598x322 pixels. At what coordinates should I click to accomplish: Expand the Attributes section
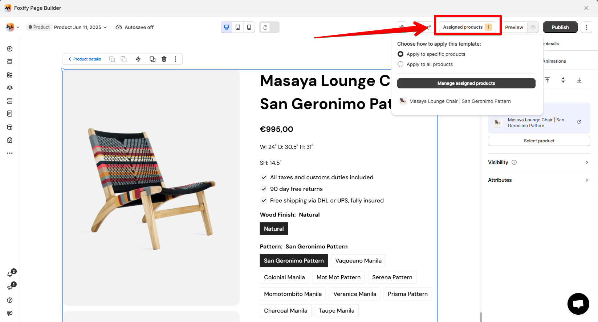tap(539, 180)
